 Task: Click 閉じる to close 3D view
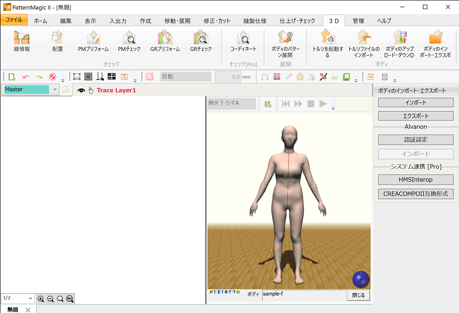[x=358, y=295]
